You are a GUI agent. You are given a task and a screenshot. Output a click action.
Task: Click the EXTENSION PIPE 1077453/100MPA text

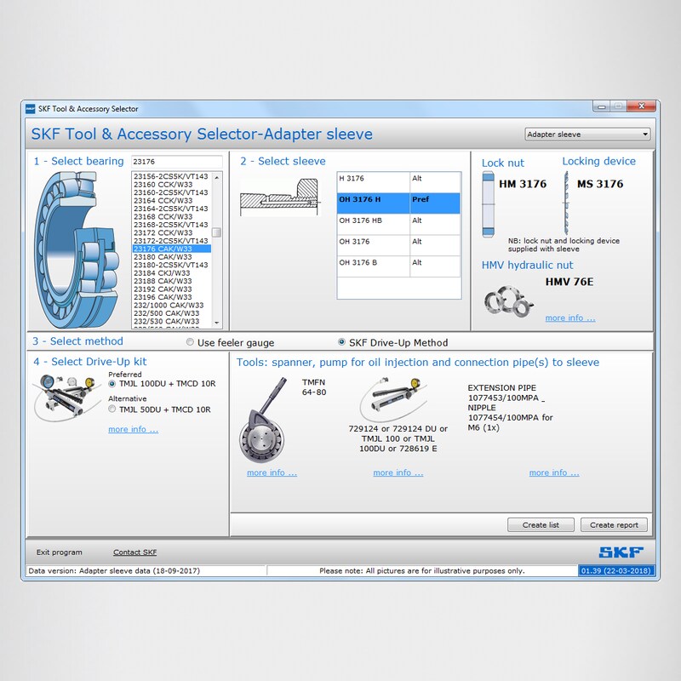[x=504, y=392]
